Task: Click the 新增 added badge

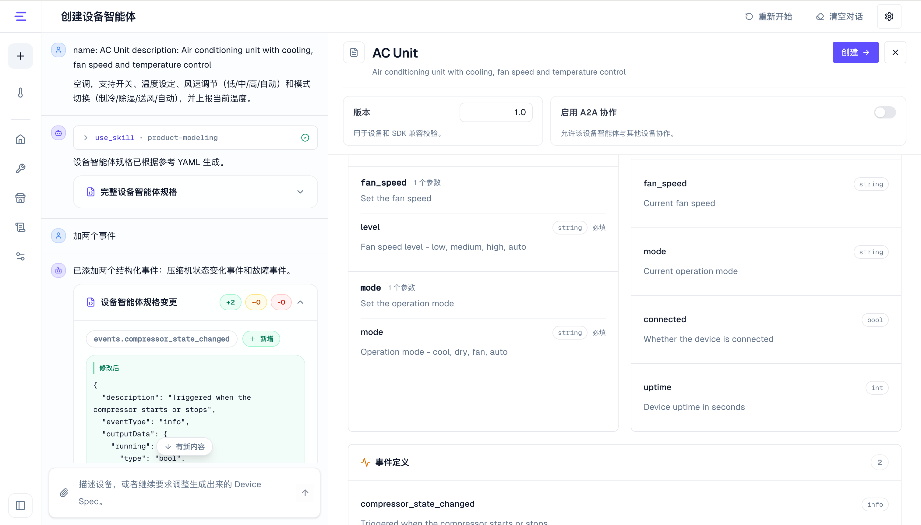Action: pos(261,339)
